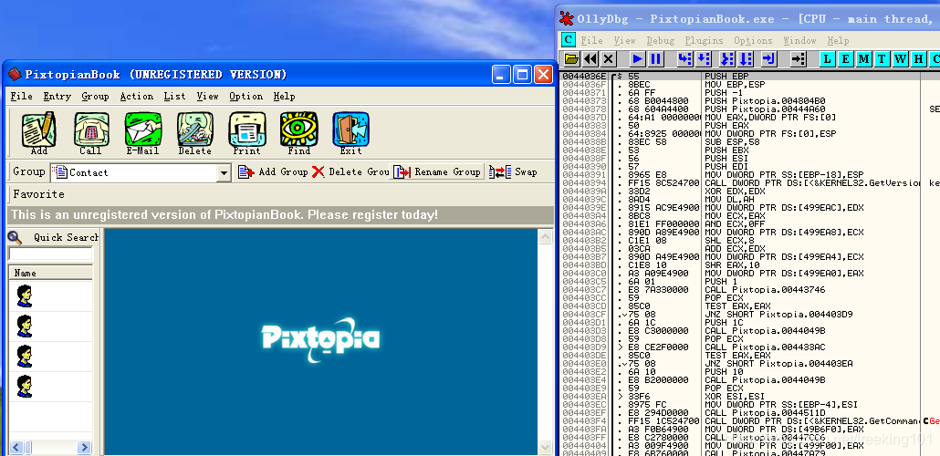Show executable modules with the E button

tap(845, 58)
